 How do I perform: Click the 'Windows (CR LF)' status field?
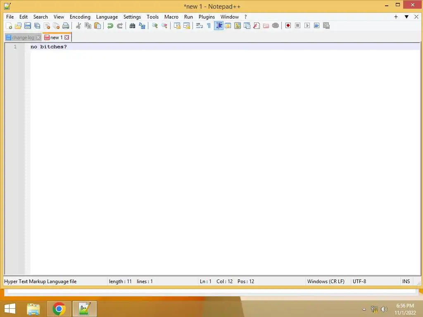326,282
